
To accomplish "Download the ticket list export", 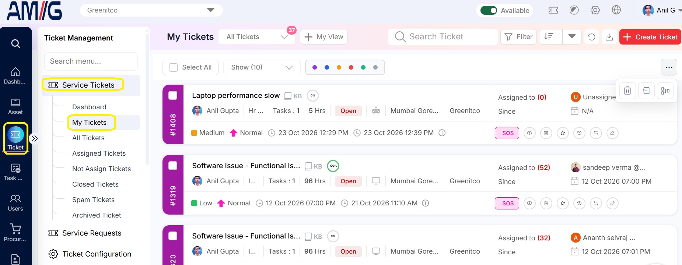I will 609,37.
